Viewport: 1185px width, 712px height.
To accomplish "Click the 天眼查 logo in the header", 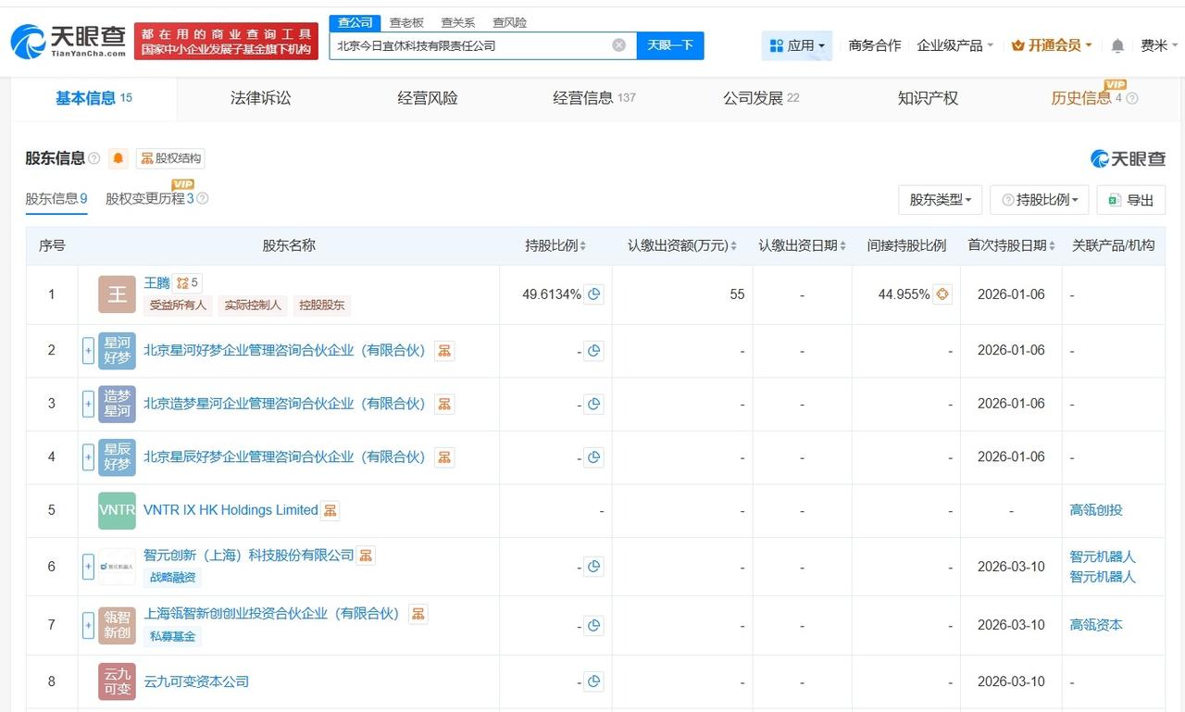I will [x=69, y=42].
